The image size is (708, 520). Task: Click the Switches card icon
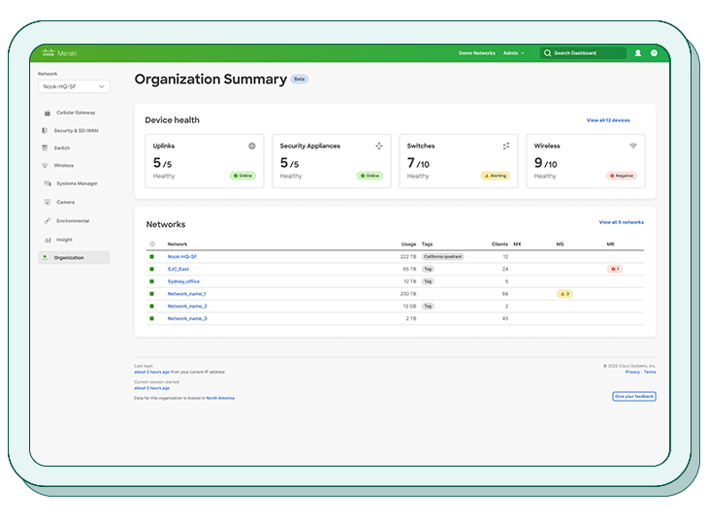pyautogui.click(x=506, y=146)
